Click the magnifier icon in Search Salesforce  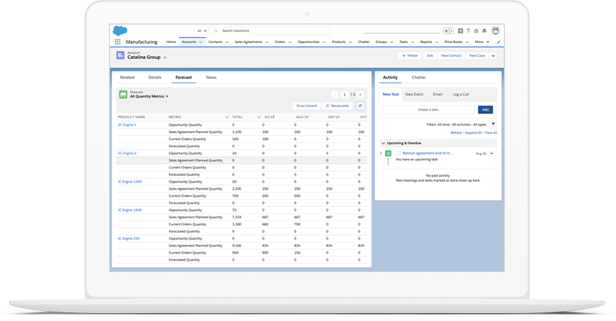(216, 31)
